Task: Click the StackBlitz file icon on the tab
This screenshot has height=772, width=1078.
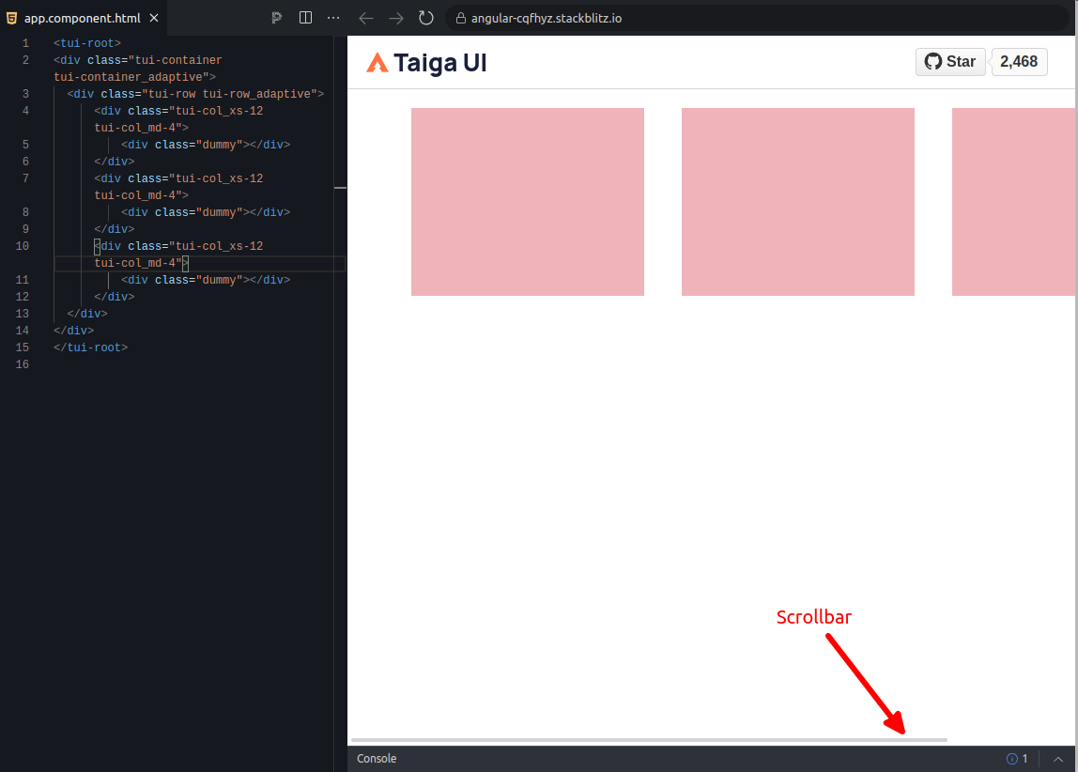Action: 12,17
